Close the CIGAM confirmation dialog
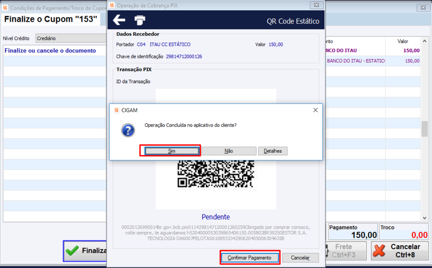This screenshot has width=432, height=268. click(315, 110)
